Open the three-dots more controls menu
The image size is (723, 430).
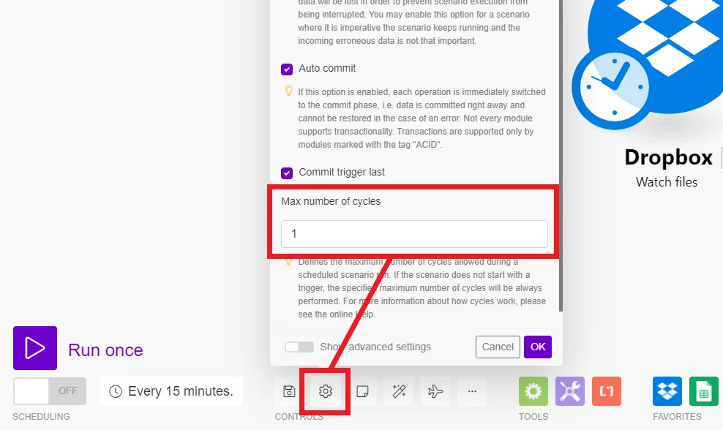[472, 391]
